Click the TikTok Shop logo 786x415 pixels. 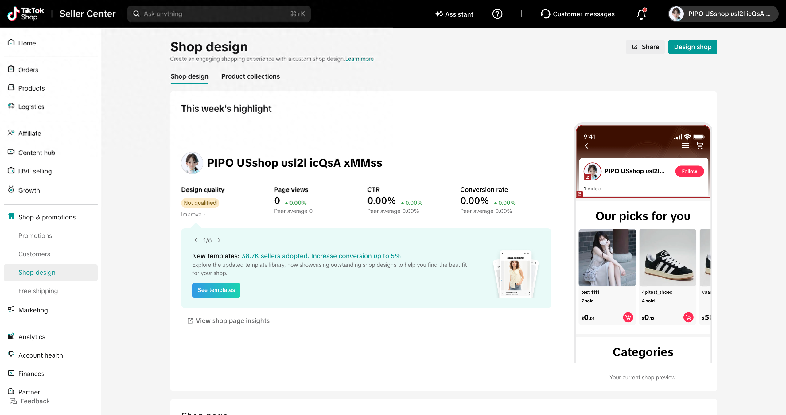(26, 14)
